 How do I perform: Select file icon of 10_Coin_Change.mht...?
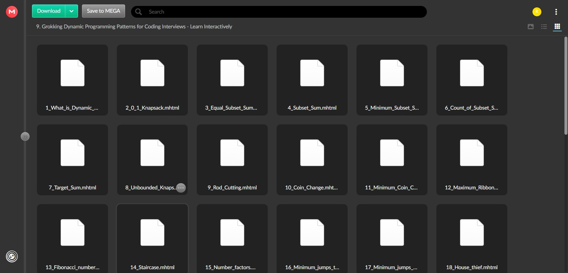tap(312, 153)
